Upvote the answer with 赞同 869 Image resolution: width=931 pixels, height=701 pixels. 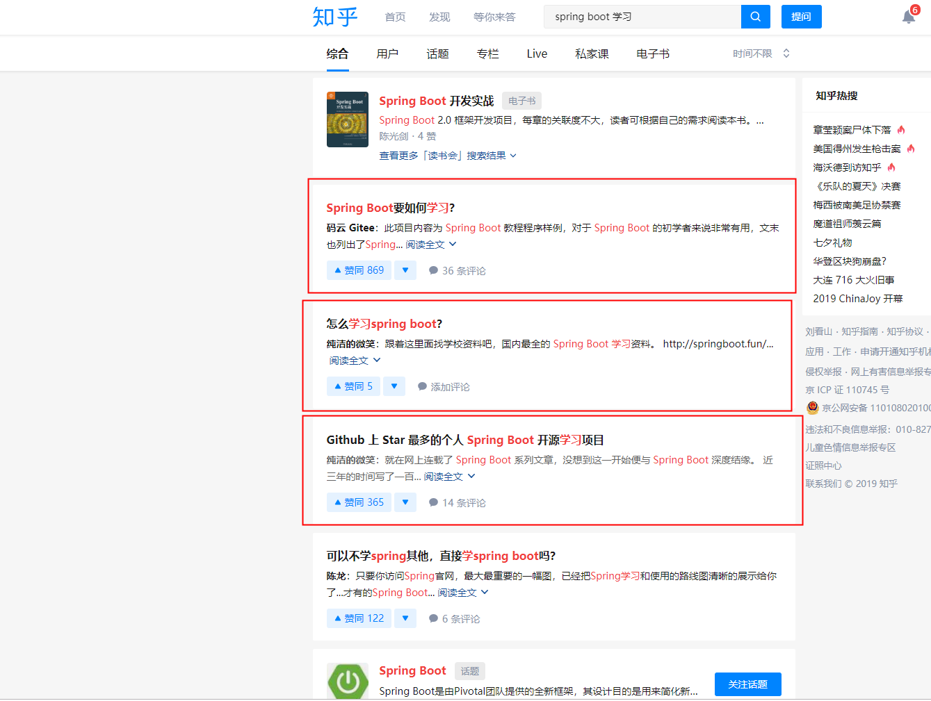point(359,270)
